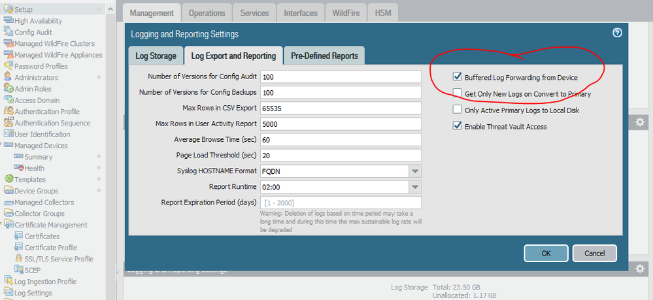
Task: Click Report Expiration Period field
Action: click(341, 203)
